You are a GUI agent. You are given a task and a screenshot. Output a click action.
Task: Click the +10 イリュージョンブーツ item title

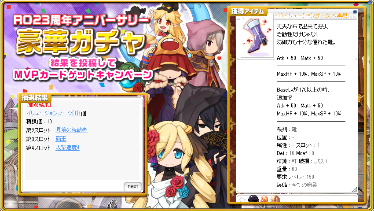point(311,15)
